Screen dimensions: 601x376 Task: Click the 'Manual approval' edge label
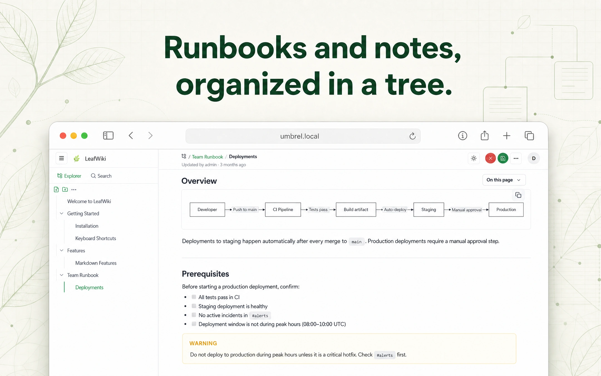click(x=466, y=210)
